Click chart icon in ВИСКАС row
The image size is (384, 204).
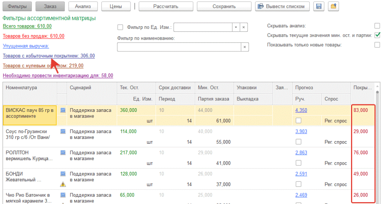tap(63, 110)
